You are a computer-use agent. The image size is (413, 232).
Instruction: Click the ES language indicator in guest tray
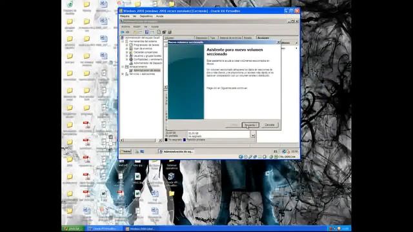(276, 151)
